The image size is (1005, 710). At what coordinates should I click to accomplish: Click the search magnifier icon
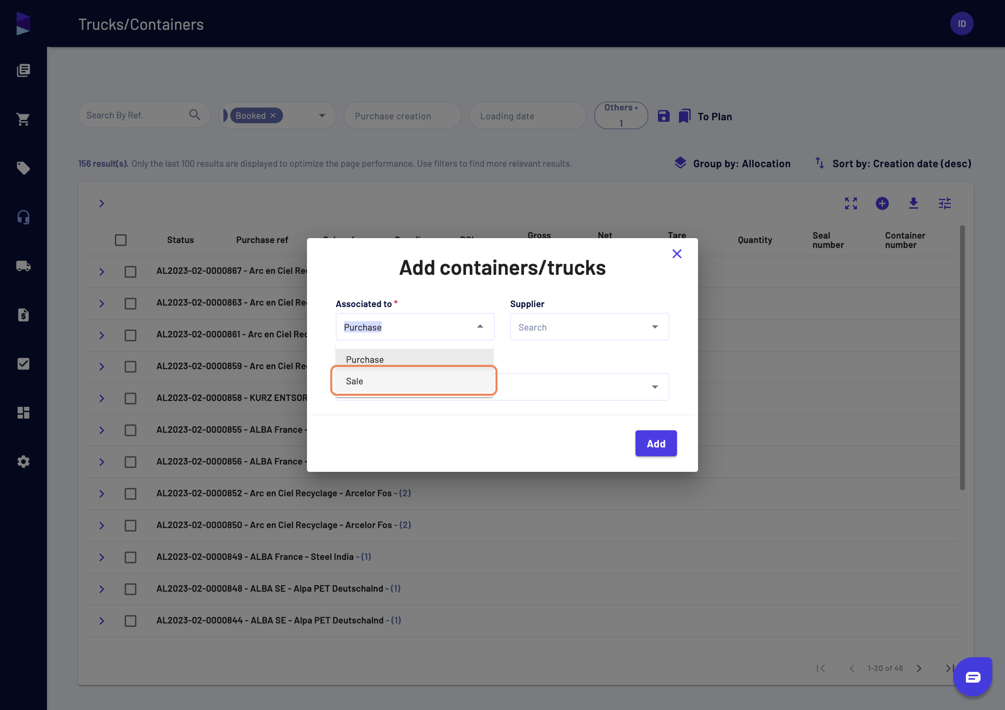coord(195,115)
